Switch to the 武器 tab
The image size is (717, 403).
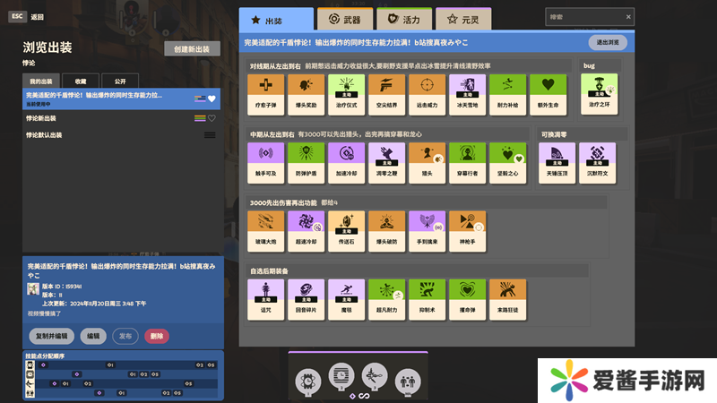coord(343,19)
